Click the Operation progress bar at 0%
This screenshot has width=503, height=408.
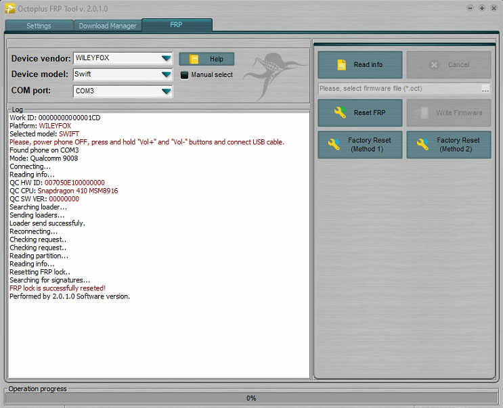click(251, 398)
